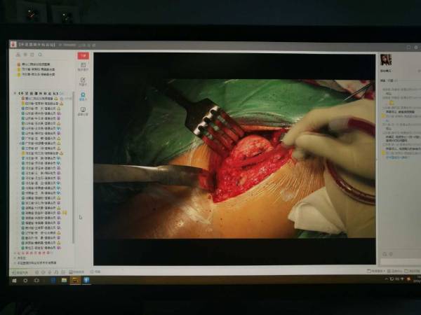The height and width of the screenshot is (315, 421).
Task: Expand the last group at the tree bottom
Action: [15, 261]
